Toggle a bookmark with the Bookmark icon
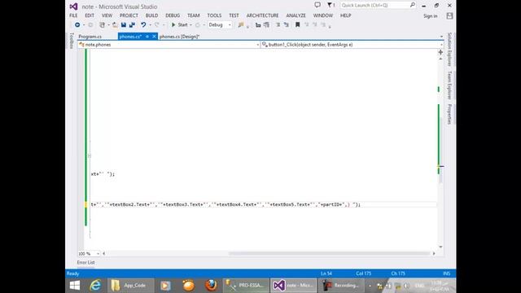 [298, 25]
